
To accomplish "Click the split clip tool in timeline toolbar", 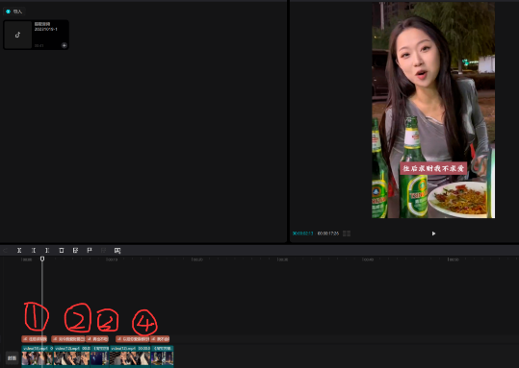I will (19, 251).
